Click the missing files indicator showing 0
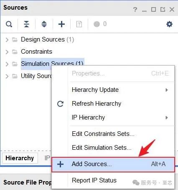This screenshot has height=190, width=178. coord(100,24)
